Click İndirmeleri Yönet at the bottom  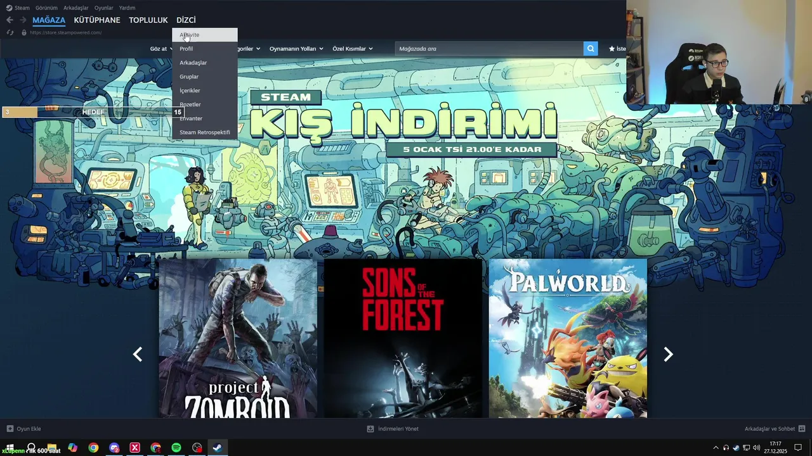(x=393, y=429)
